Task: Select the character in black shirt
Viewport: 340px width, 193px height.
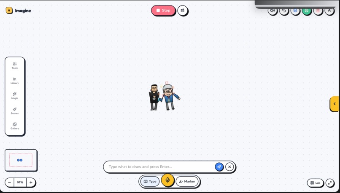Action: pyautogui.click(x=154, y=97)
